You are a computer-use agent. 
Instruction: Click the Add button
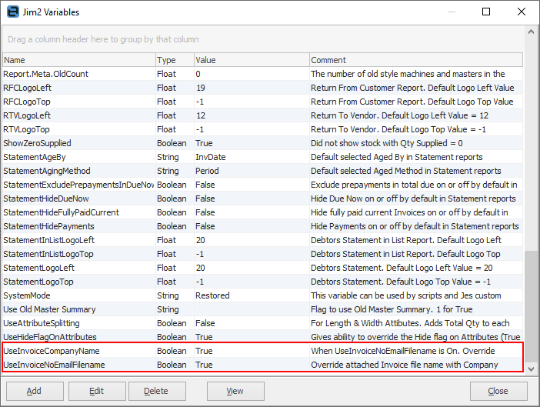(34, 391)
